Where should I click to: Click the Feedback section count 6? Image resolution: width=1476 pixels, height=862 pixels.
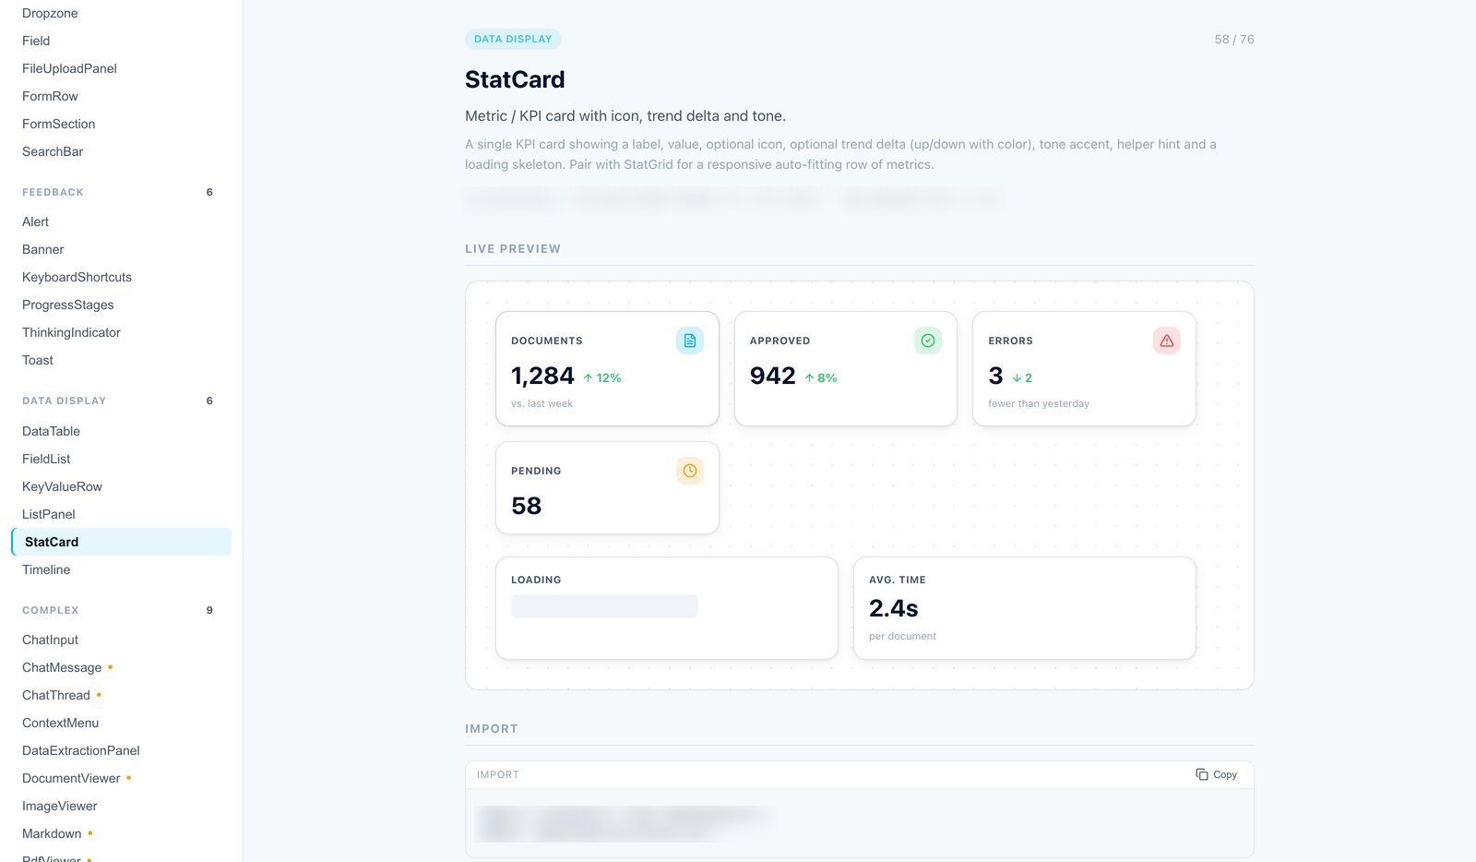[209, 192]
